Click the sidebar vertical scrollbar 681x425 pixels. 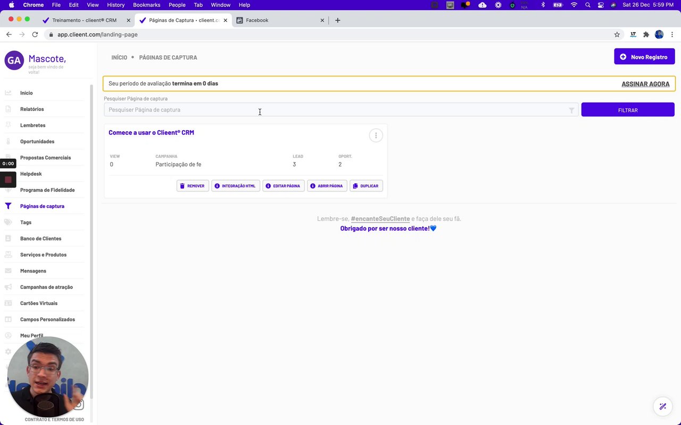coord(91,242)
